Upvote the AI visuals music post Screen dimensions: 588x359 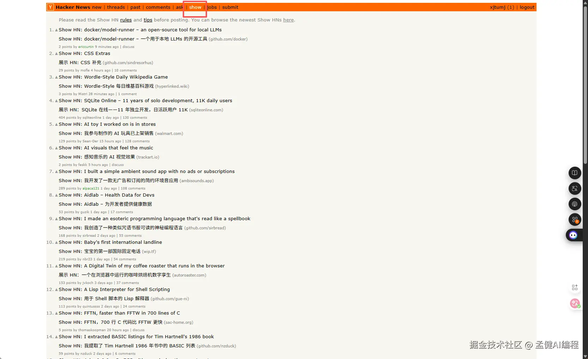56,148
